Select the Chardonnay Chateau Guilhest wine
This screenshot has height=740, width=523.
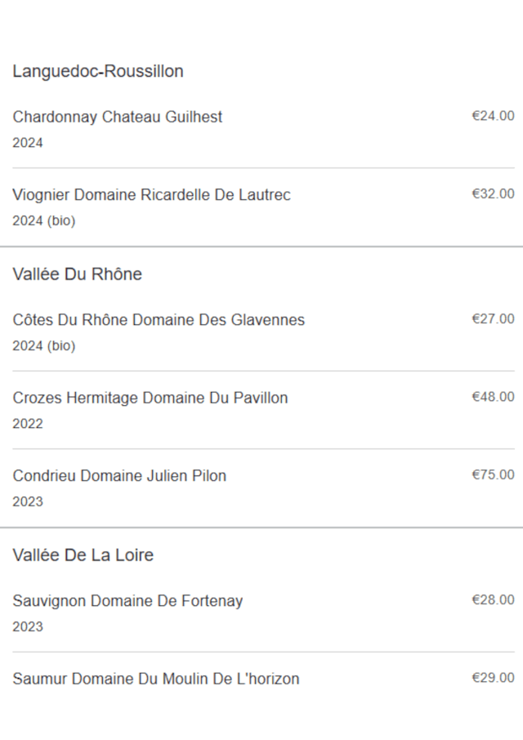click(118, 117)
